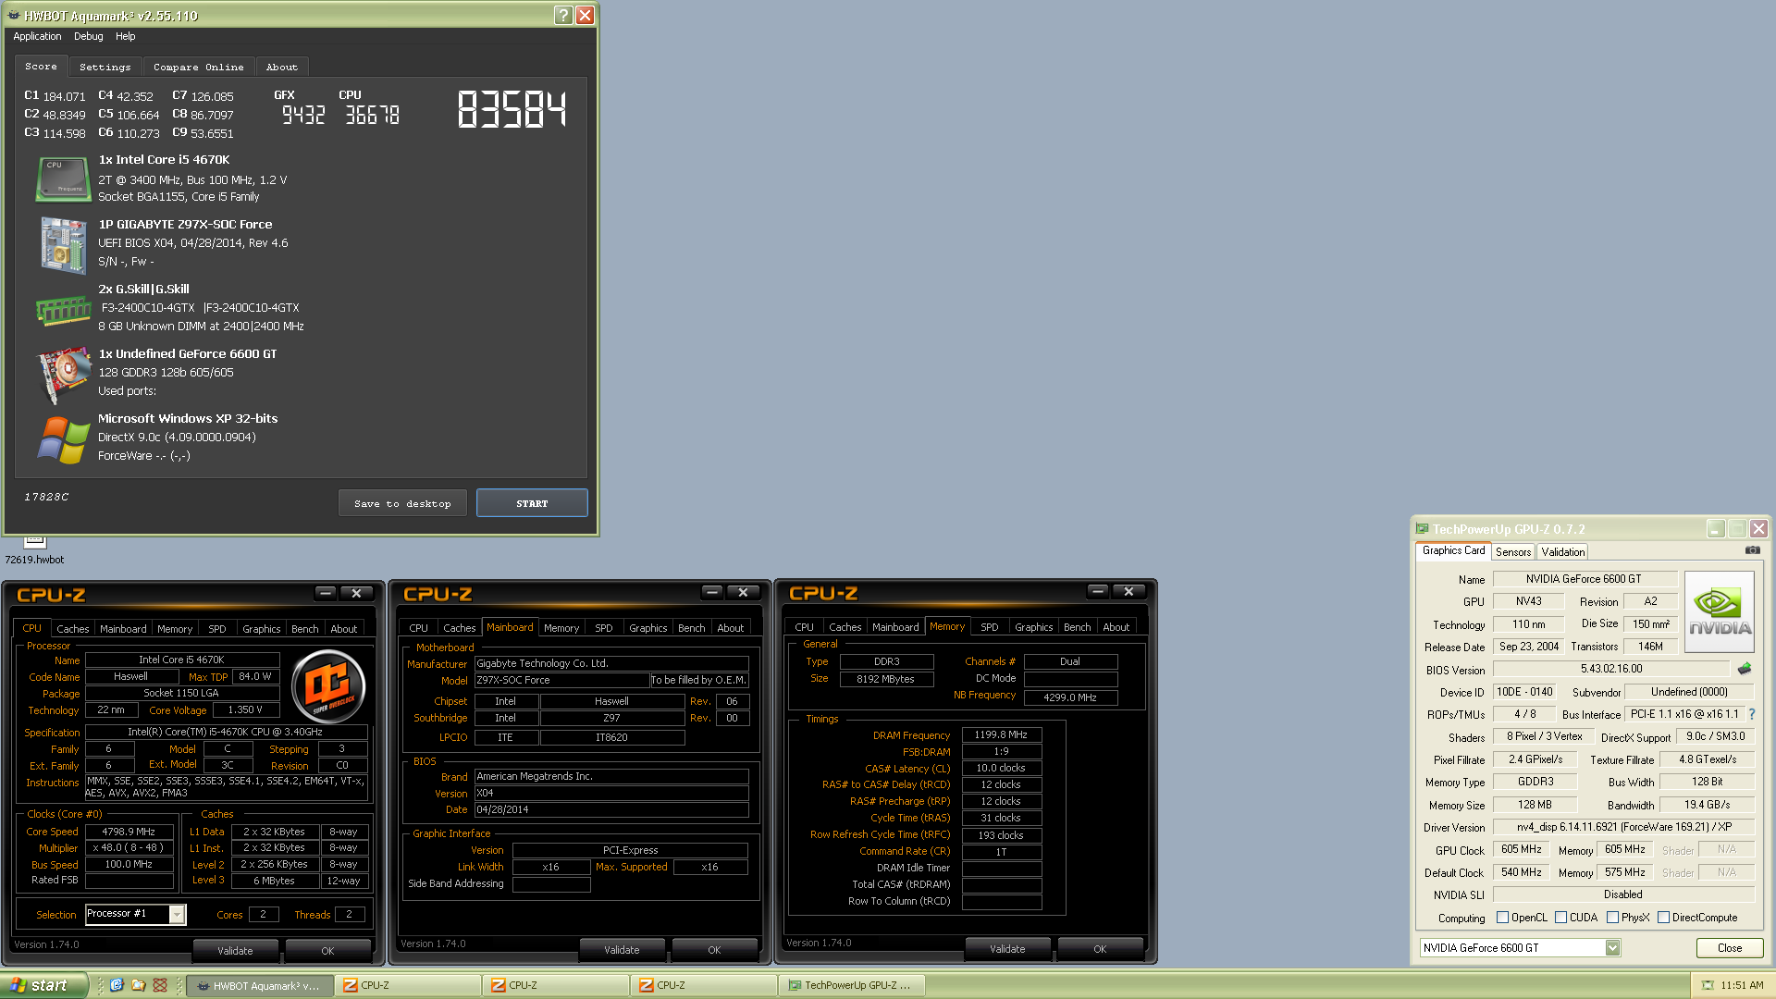Open the Application menu in Aquamark
The height and width of the screenshot is (999, 1776).
click(37, 36)
